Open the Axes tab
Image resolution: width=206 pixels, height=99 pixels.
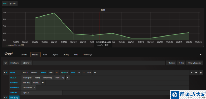[45, 55]
